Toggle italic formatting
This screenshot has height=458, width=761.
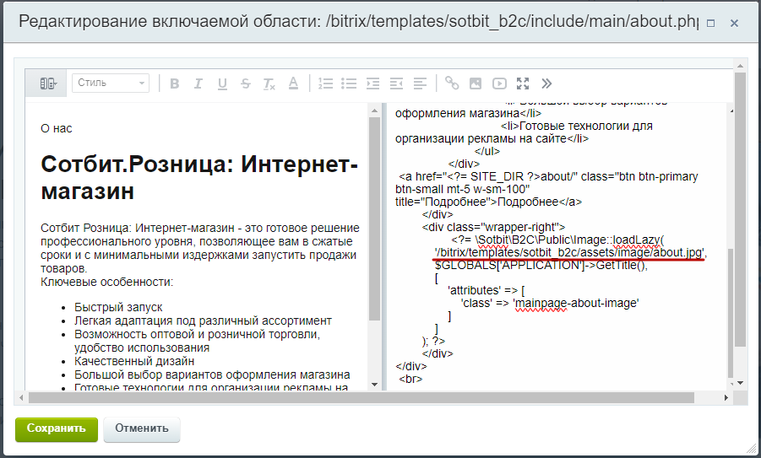(198, 84)
